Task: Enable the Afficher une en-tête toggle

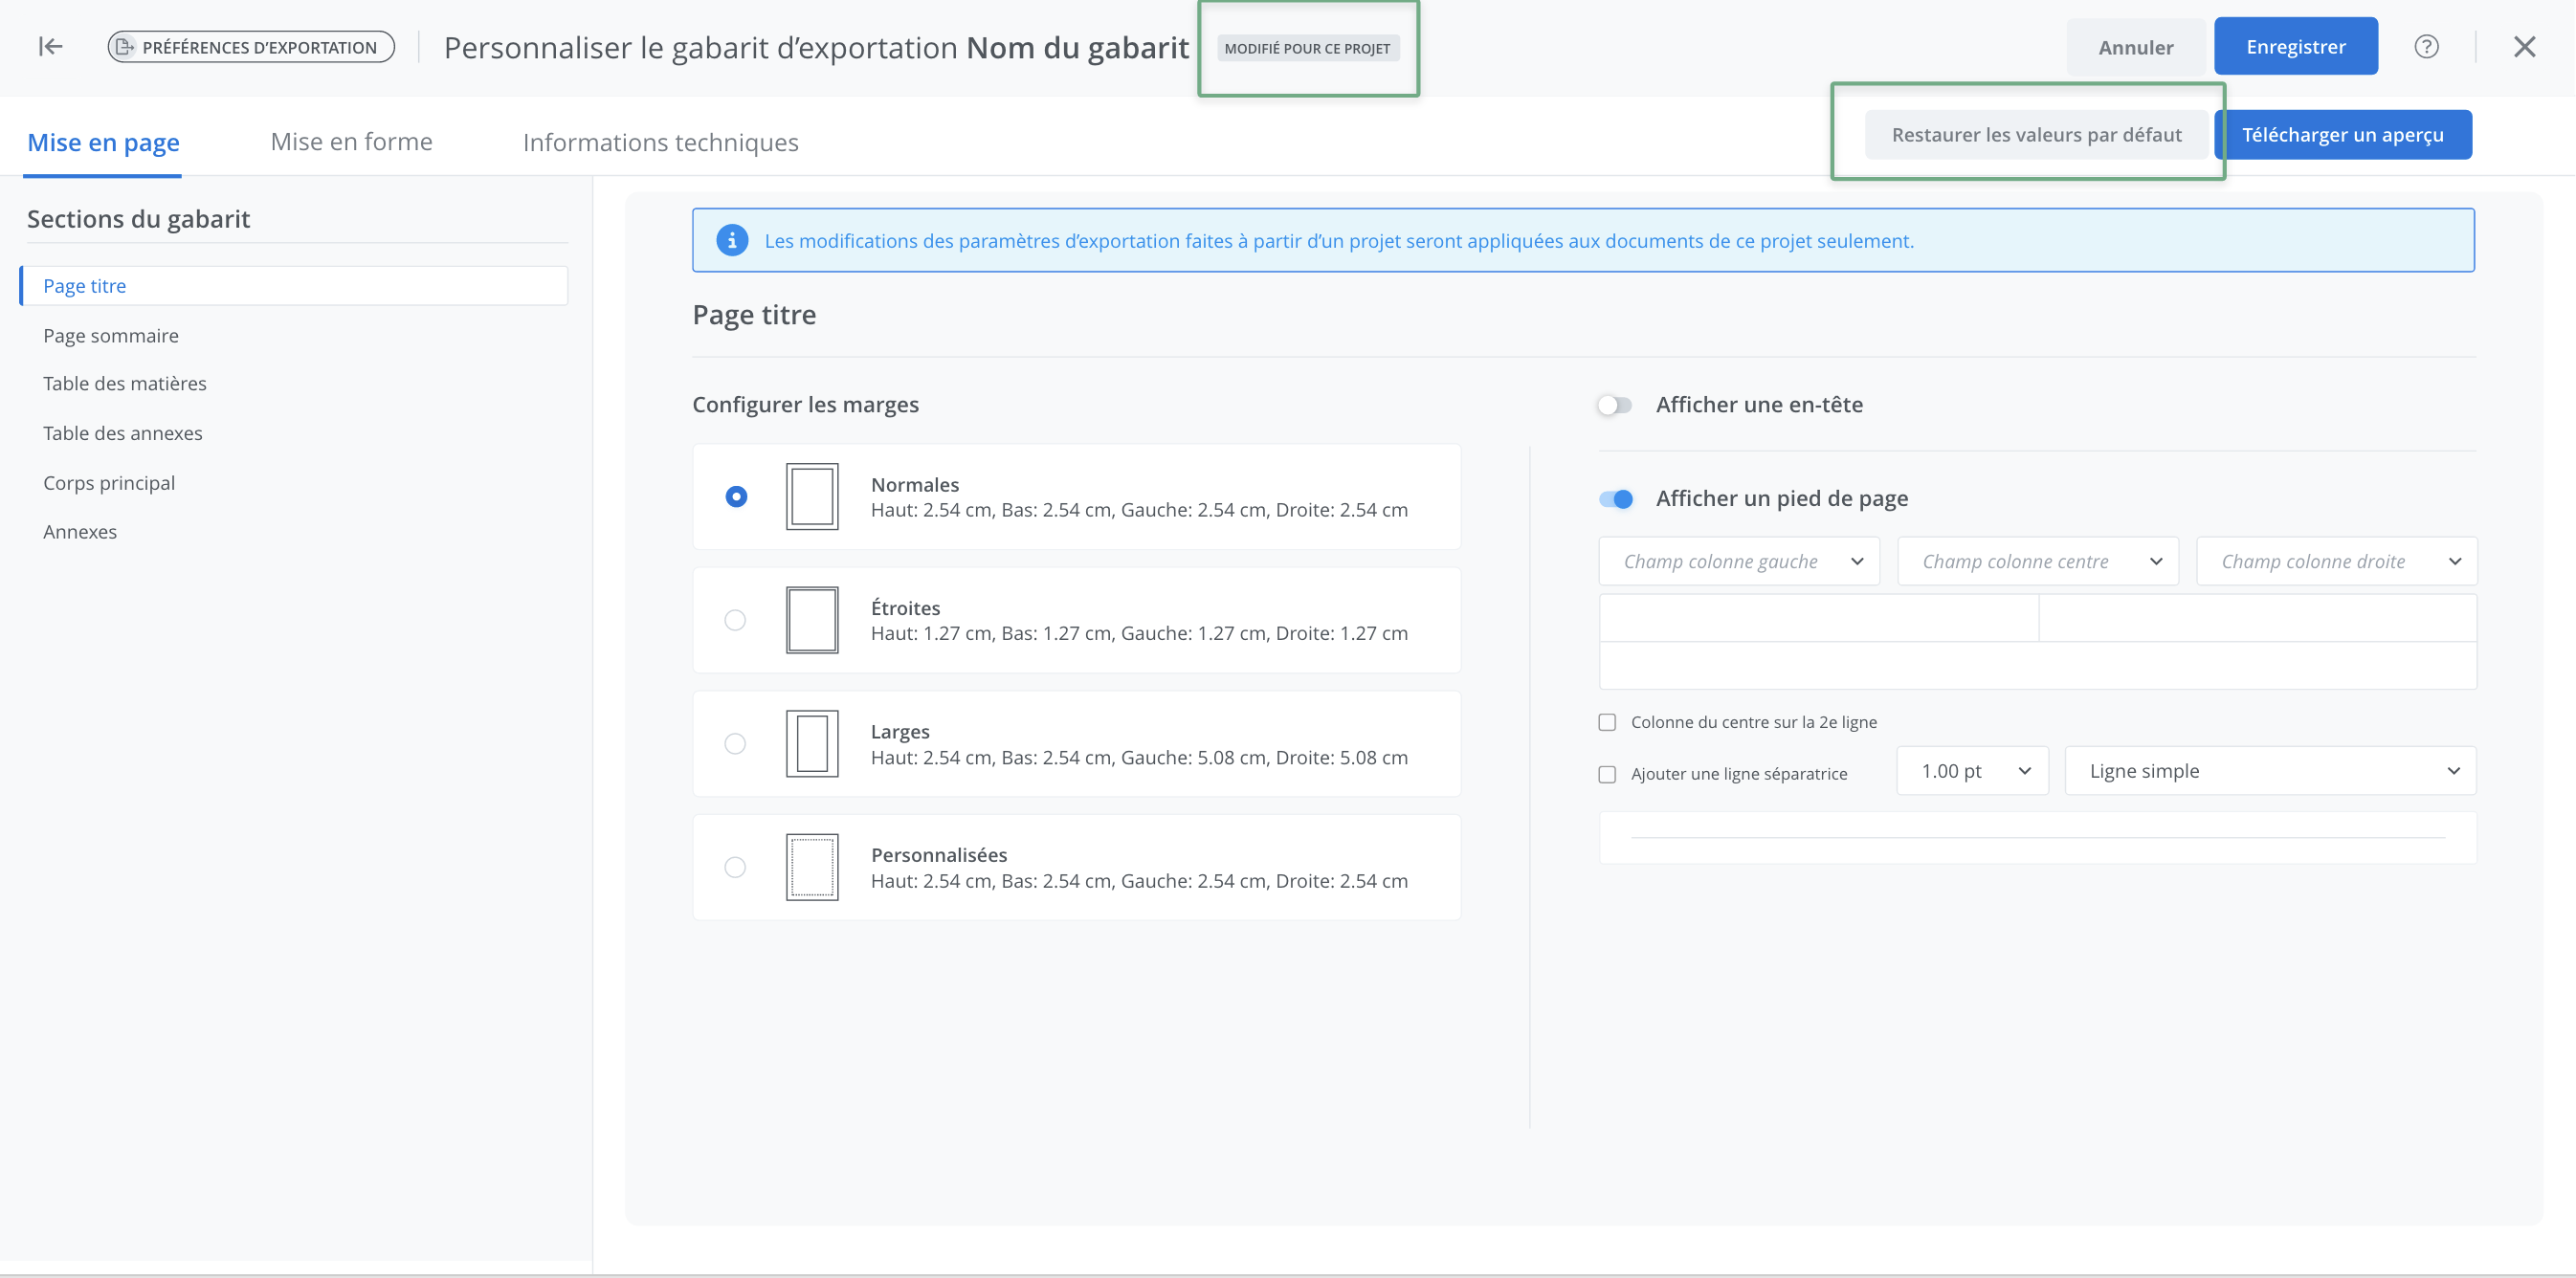Action: 1614,405
